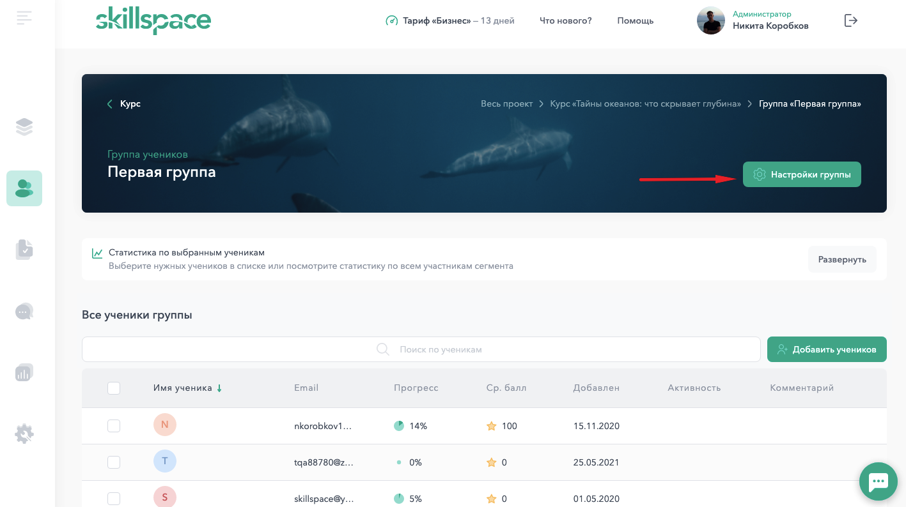Screen dimensions: 906x507
Task: Click the email skillspace@y… cell
Action: (x=324, y=499)
